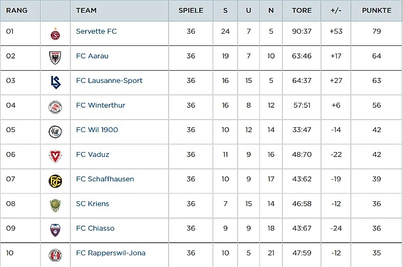The image size is (403, 267).
Task: Open the FC Lausanne-Sport team link
Action: [x=109, y=81]
